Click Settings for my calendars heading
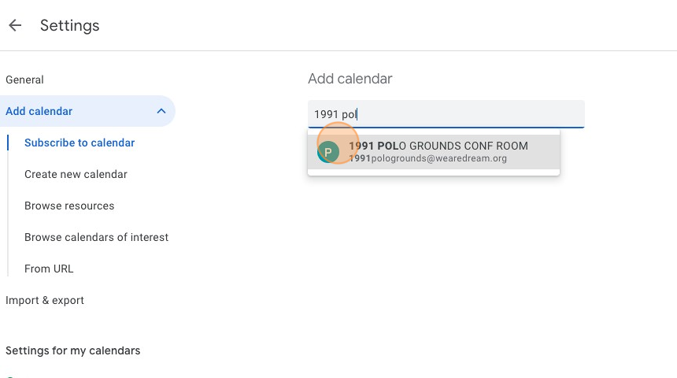This screenshot has width=677, height=378. 72,350
